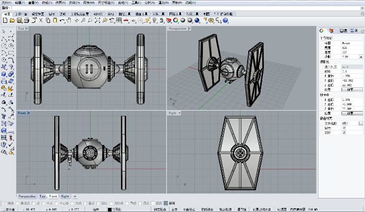Click the 放置 button under camera section

click(x=352, y=89)
